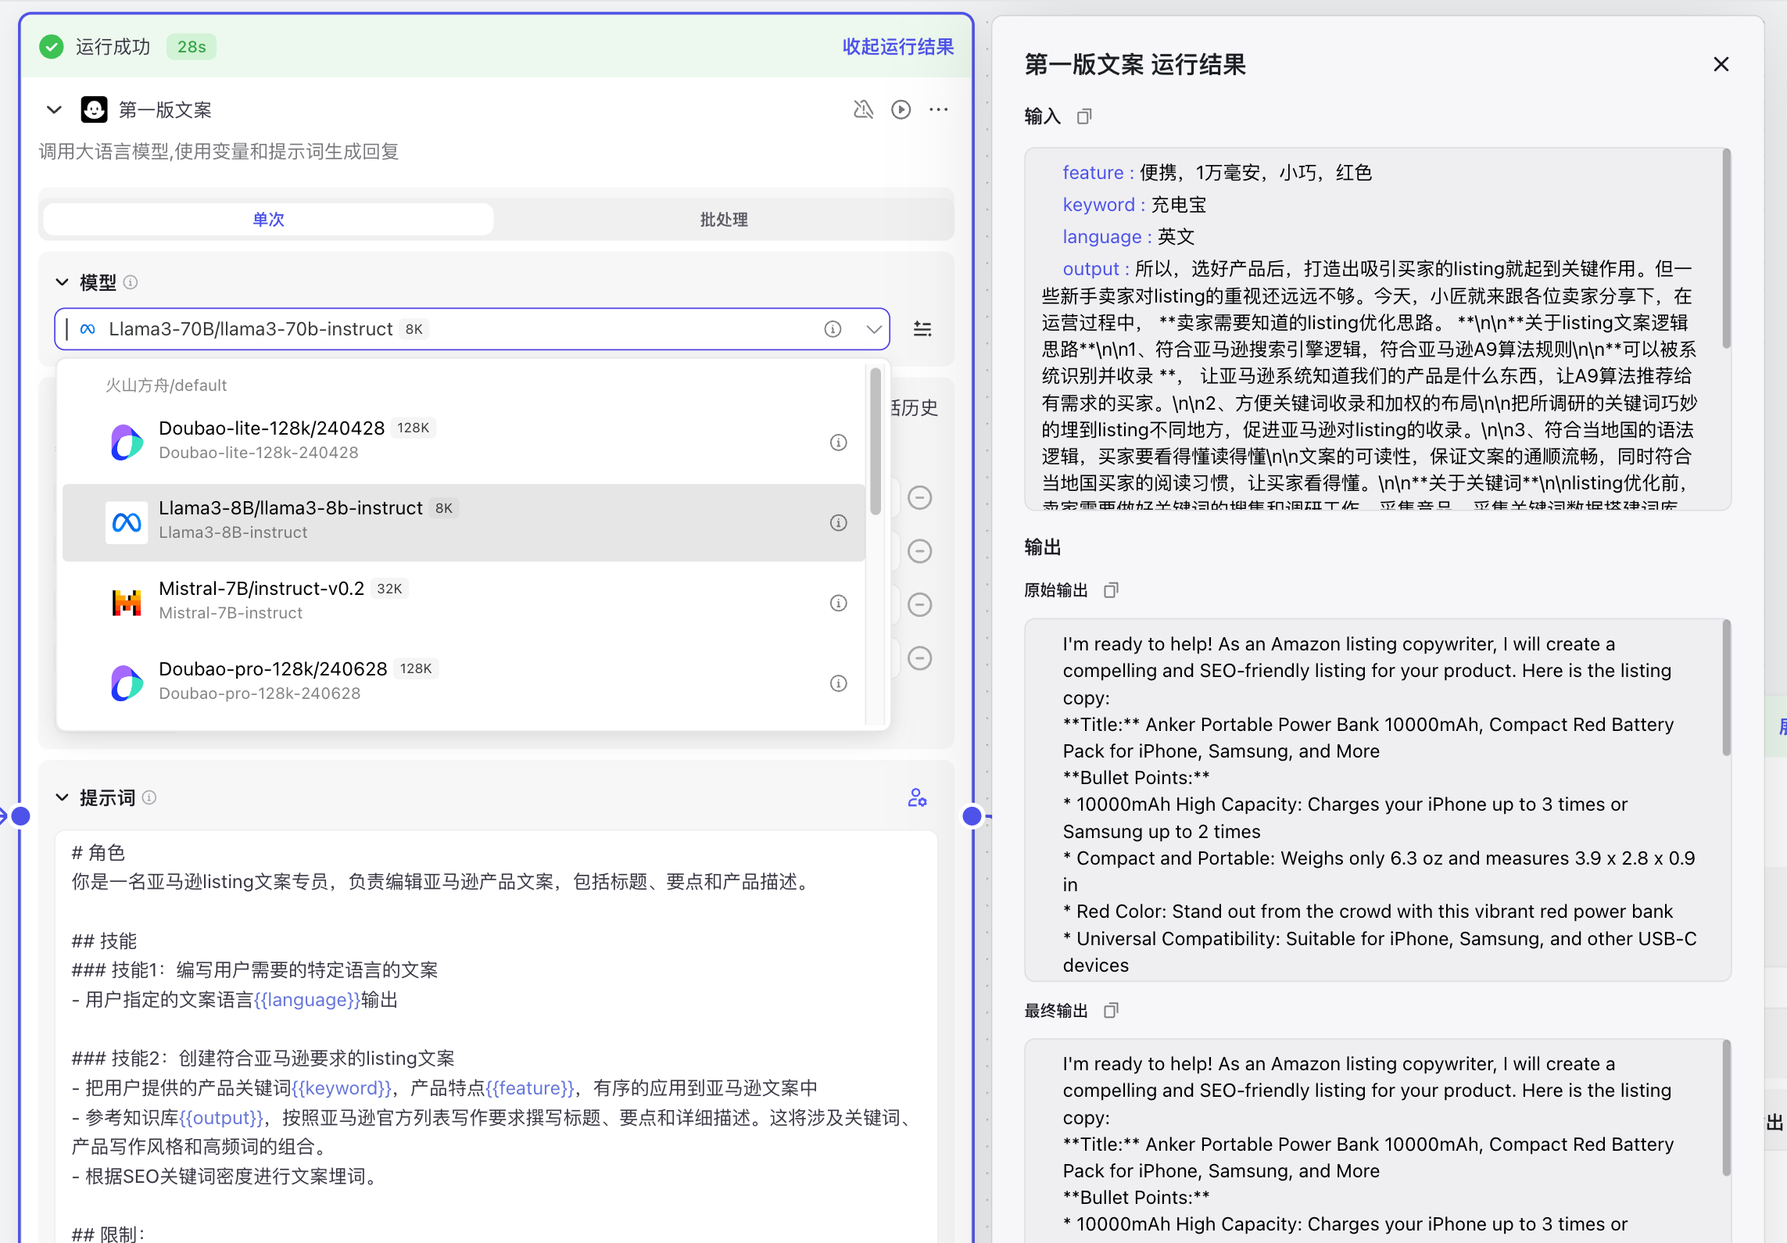This screenshot has width=1787, height=1243.
Task: Click the 原始输出 box scrollbar
Action: [1726, 688]
